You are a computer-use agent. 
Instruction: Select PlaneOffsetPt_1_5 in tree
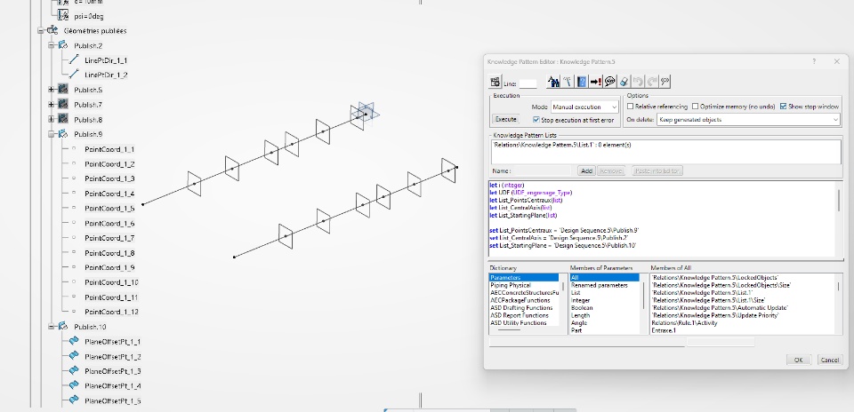113,400
